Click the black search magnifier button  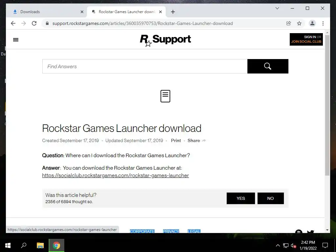tap(268, 66)
